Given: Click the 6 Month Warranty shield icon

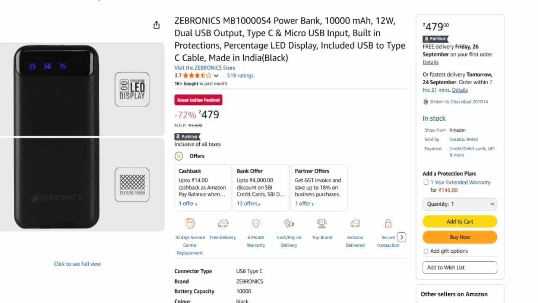Looking at the screenshot, I should [x=256, y=223].
